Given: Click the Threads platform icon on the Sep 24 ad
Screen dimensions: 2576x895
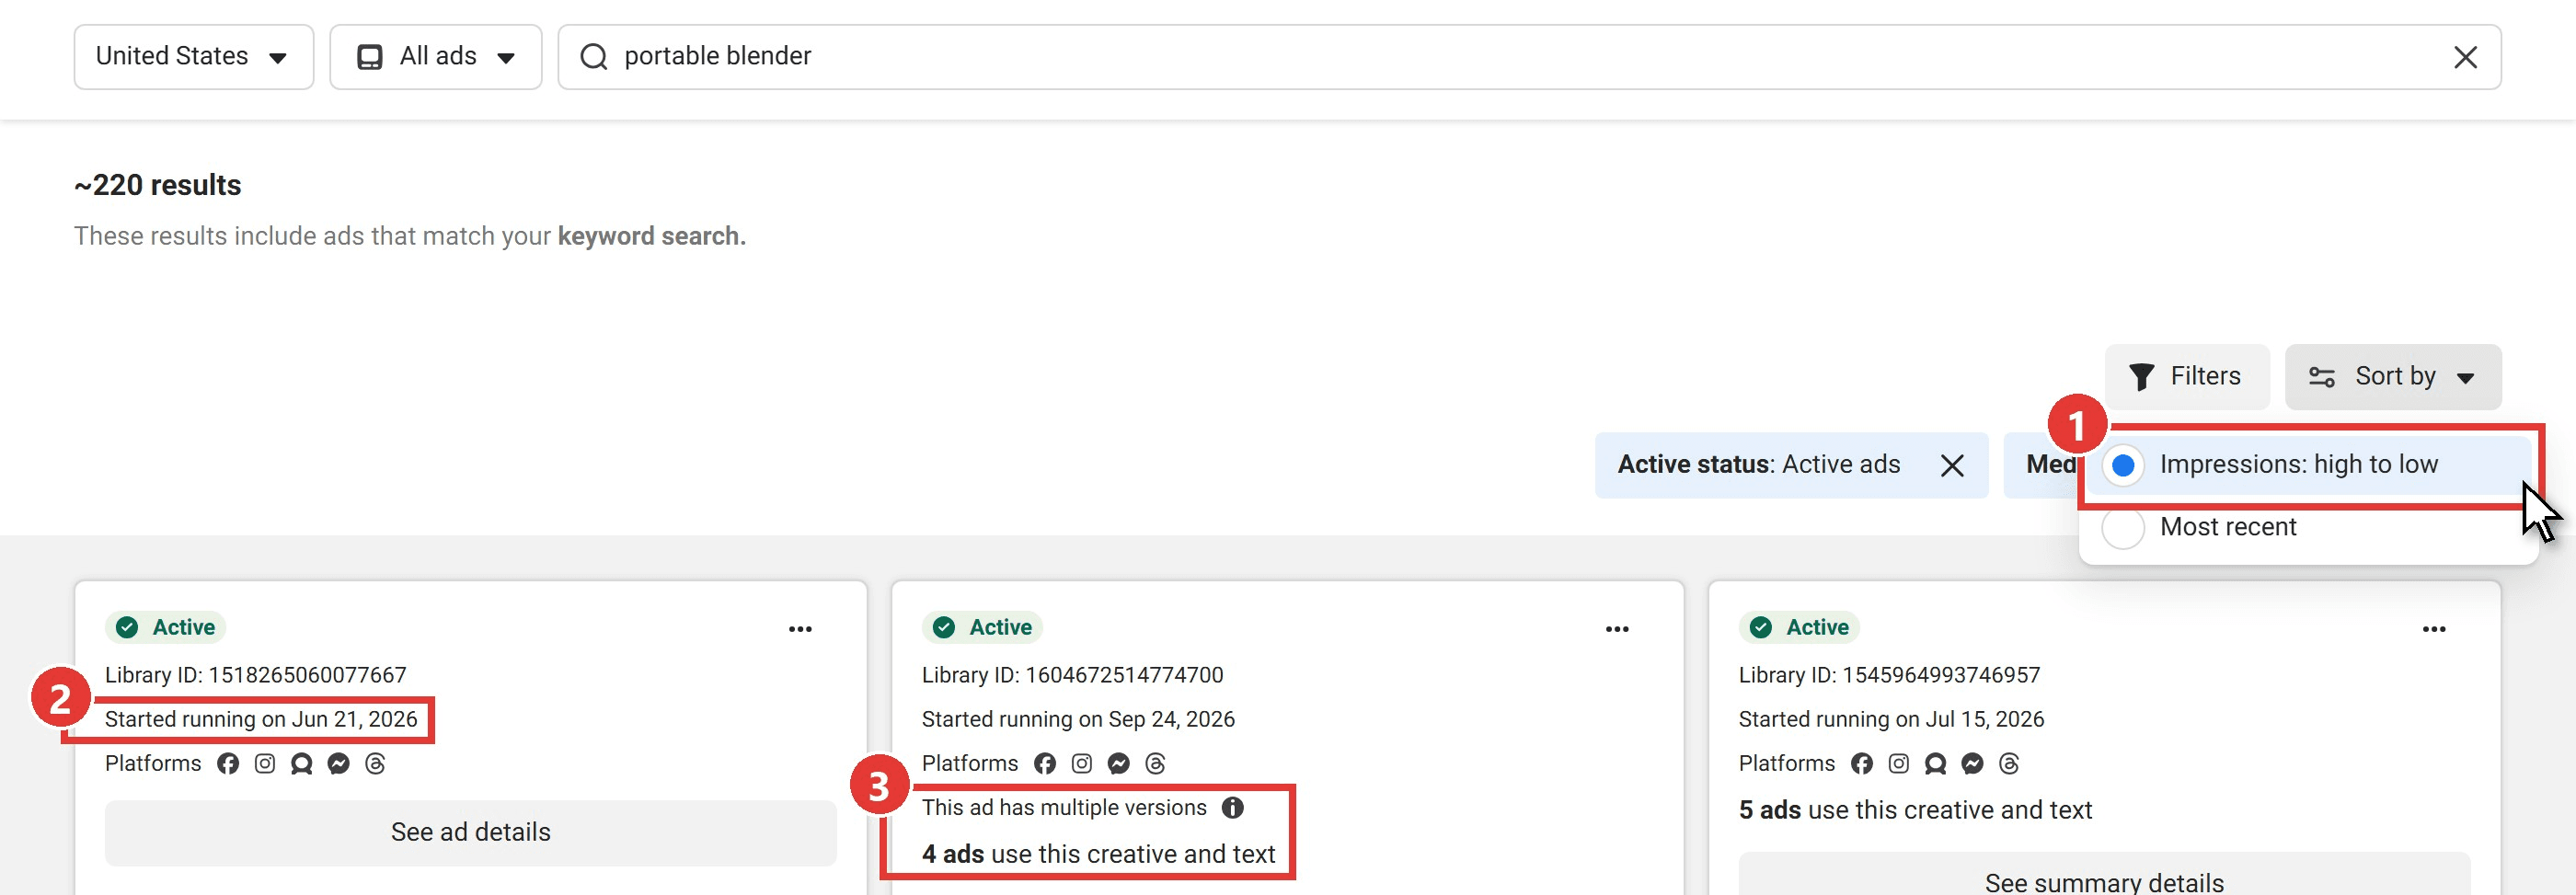Looking at the screenshot, I should [x=1155, y=764].
